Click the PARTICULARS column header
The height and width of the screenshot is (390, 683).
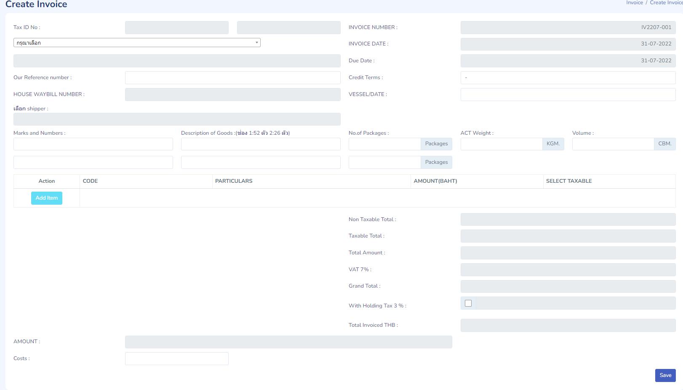tap(234, 181)
